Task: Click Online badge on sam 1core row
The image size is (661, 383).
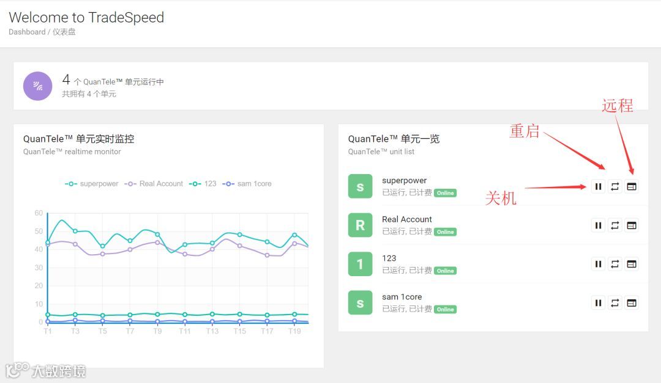Action: [445, 309]
